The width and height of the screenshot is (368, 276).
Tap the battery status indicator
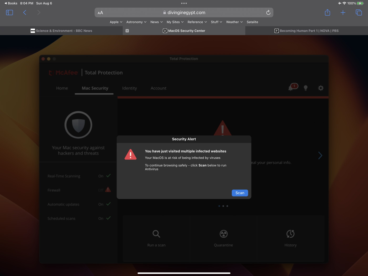pos(360,3)
